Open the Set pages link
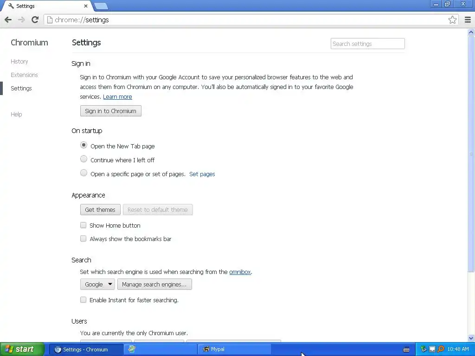This screenshot has height=356, width=475. tap(202, 174)
